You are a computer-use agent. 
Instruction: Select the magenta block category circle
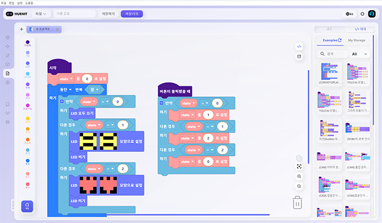[28, 106]
